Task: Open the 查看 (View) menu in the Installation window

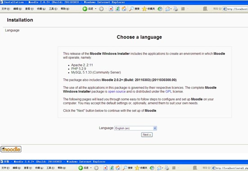Action: pos(29,9)
